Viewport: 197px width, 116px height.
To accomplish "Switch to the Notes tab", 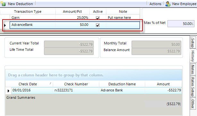I will [x=193, y=69].
